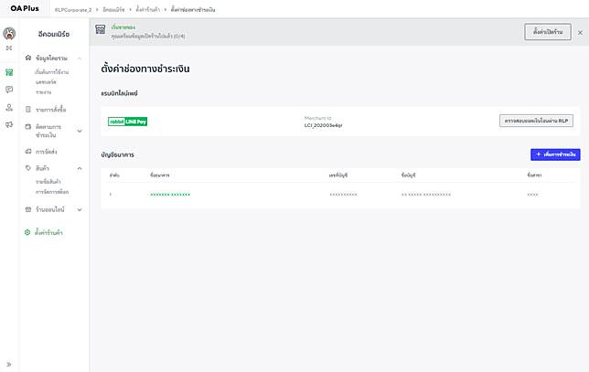This screenshot has width=589, height=372.
Task: Open first submenu item under ข้อมูลโดยรวม
Action: pos(52,72)
